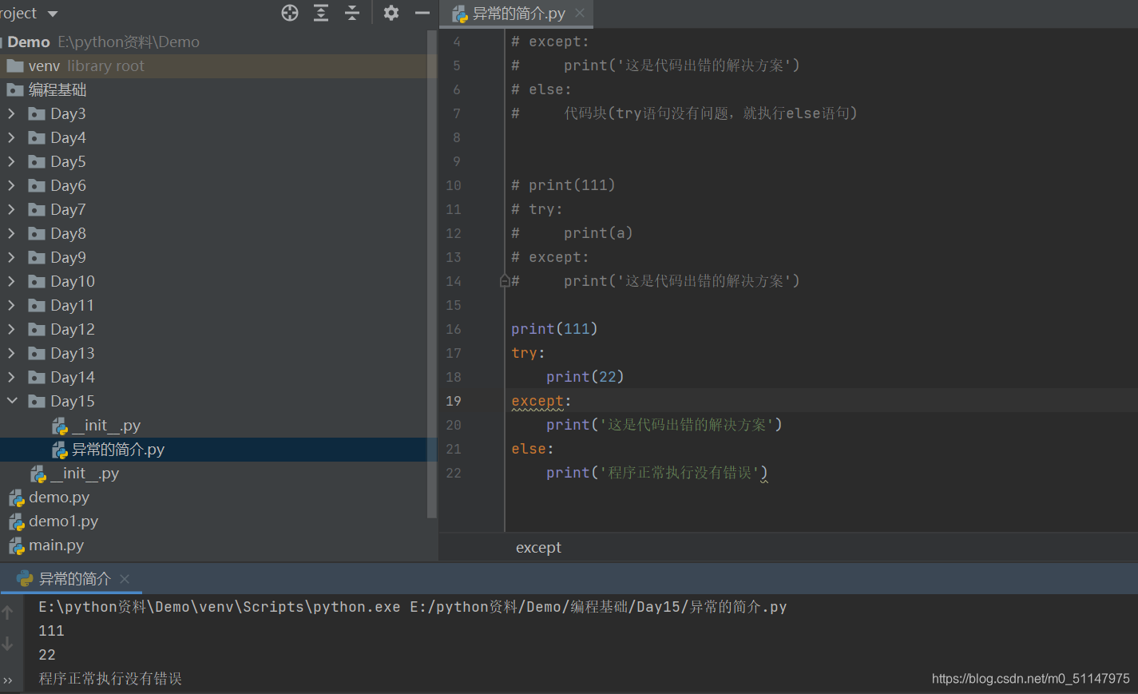Expand the Day5 folder
This screenshot has height=694, width=1138.
pos(11,161)
